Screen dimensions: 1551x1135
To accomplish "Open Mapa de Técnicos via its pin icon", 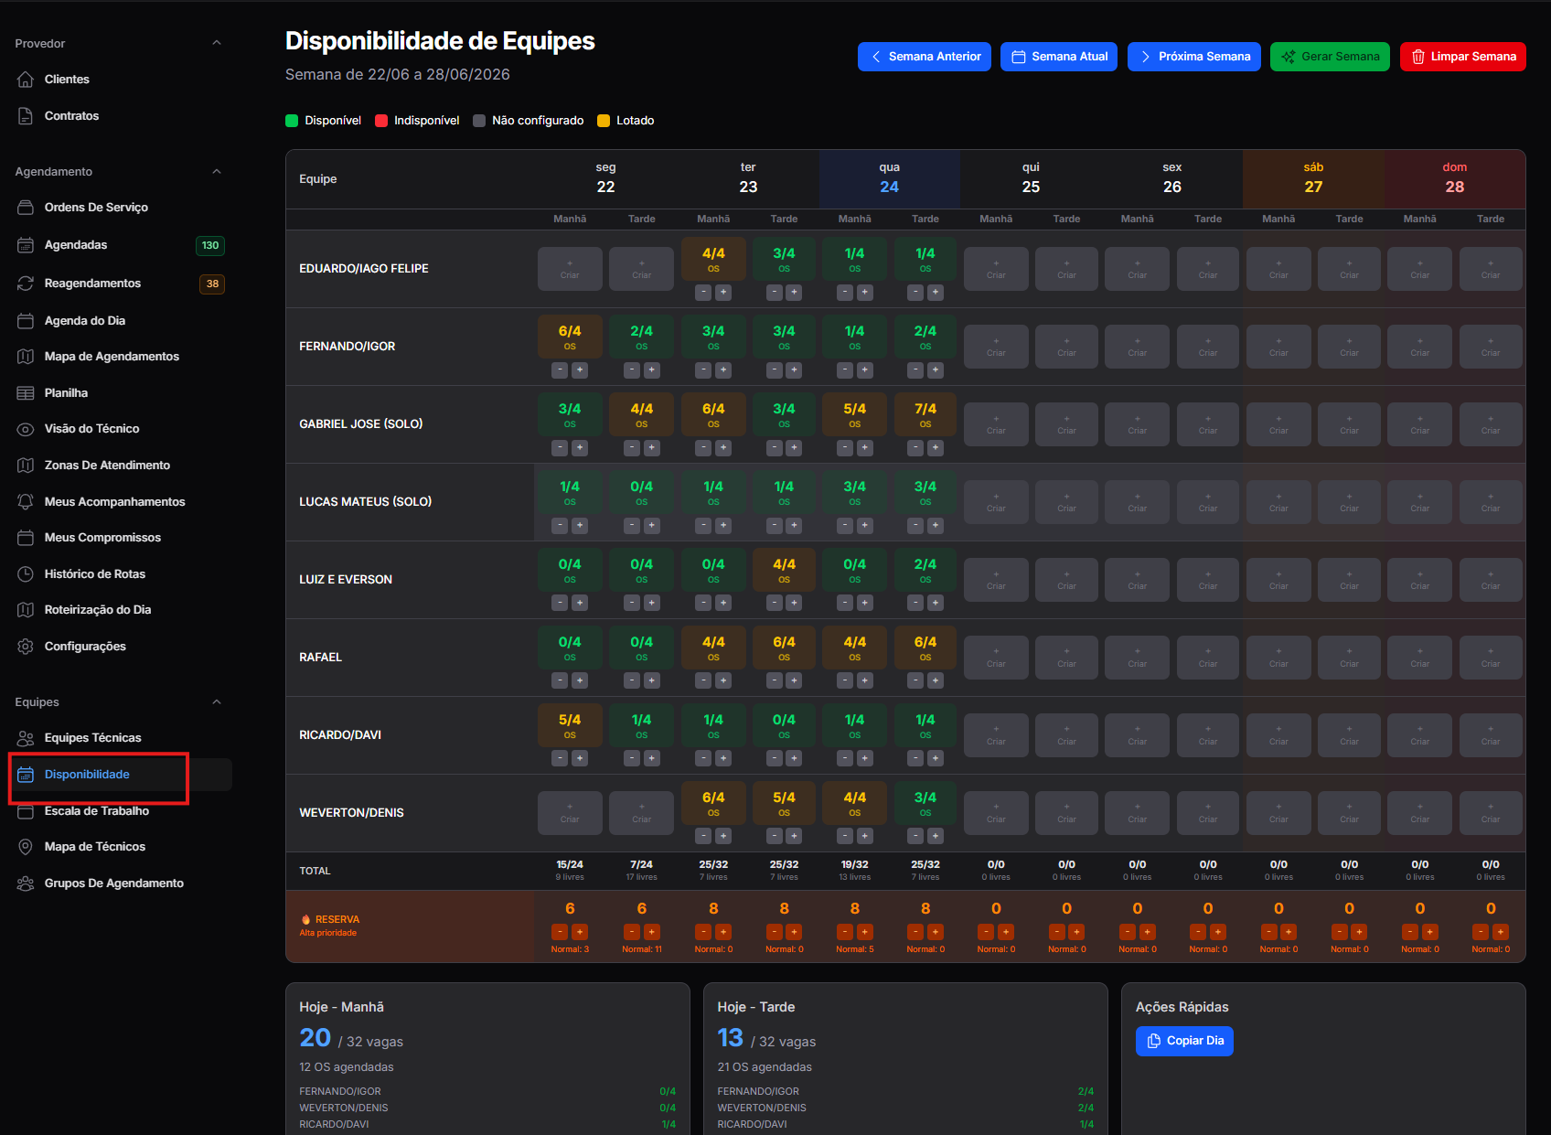I will [x=26, y=847].
